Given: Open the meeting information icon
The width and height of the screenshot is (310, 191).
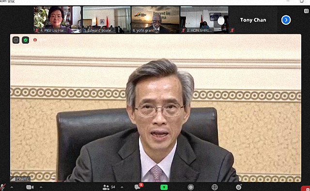Looking at the screenshot, I should tap(16, 40).
